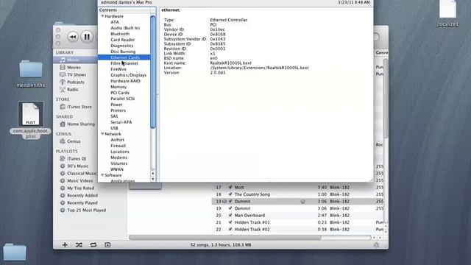This screenshot has width=471, height=265.
Task: Select Firewall under Network
Action: pyautogui.click(x=118, y=146)
